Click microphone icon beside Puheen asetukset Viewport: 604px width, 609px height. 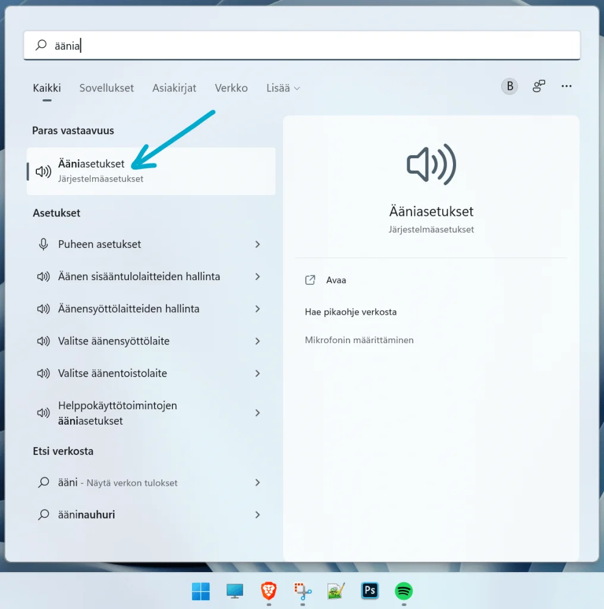[43, 244]
